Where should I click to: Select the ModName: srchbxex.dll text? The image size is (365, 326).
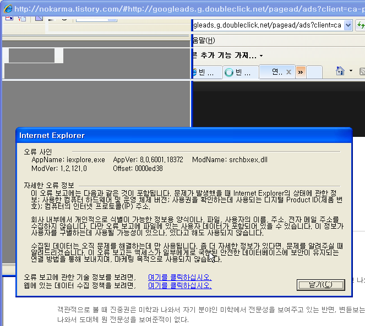point(230,160)
